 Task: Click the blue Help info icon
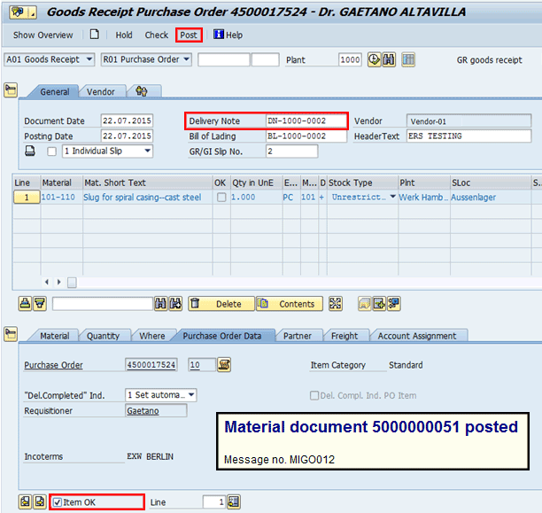click(x=218, y=35)
